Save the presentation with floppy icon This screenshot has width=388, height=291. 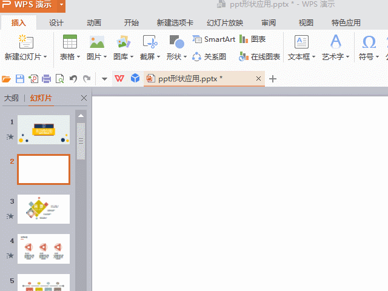tap(20, 79)
